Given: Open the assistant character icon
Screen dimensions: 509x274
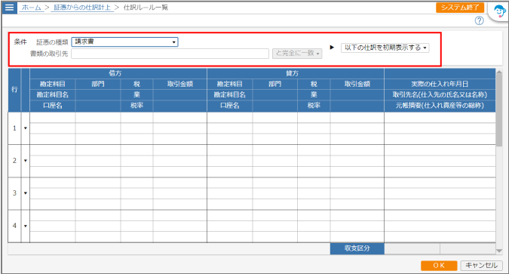Looking at the screenshot, I should pos(499,11).
